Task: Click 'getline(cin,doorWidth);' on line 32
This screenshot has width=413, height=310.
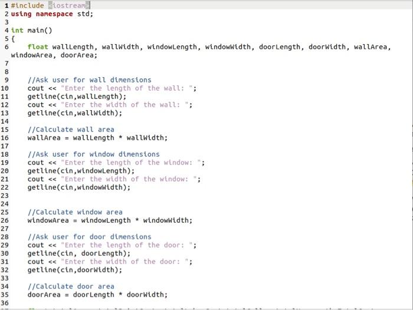Action: 75,270
